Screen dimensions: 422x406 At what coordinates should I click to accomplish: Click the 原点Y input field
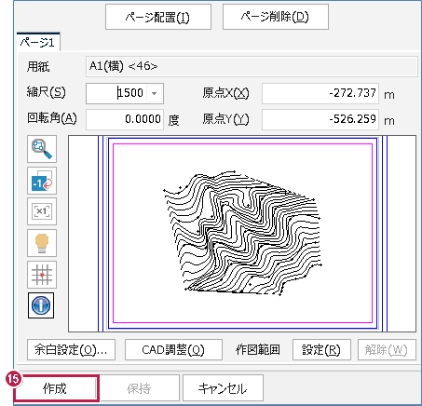[x=320, y=119]
